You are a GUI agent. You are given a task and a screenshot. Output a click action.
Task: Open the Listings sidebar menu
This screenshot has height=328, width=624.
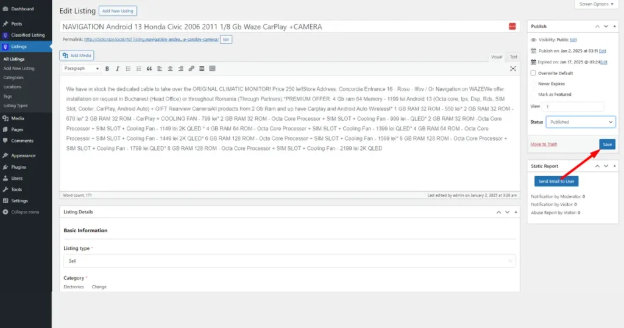coord(26,46)
